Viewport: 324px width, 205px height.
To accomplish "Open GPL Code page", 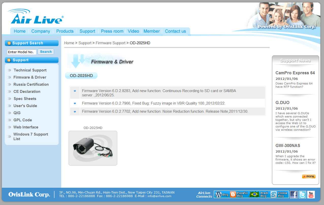I will (23, 120).
